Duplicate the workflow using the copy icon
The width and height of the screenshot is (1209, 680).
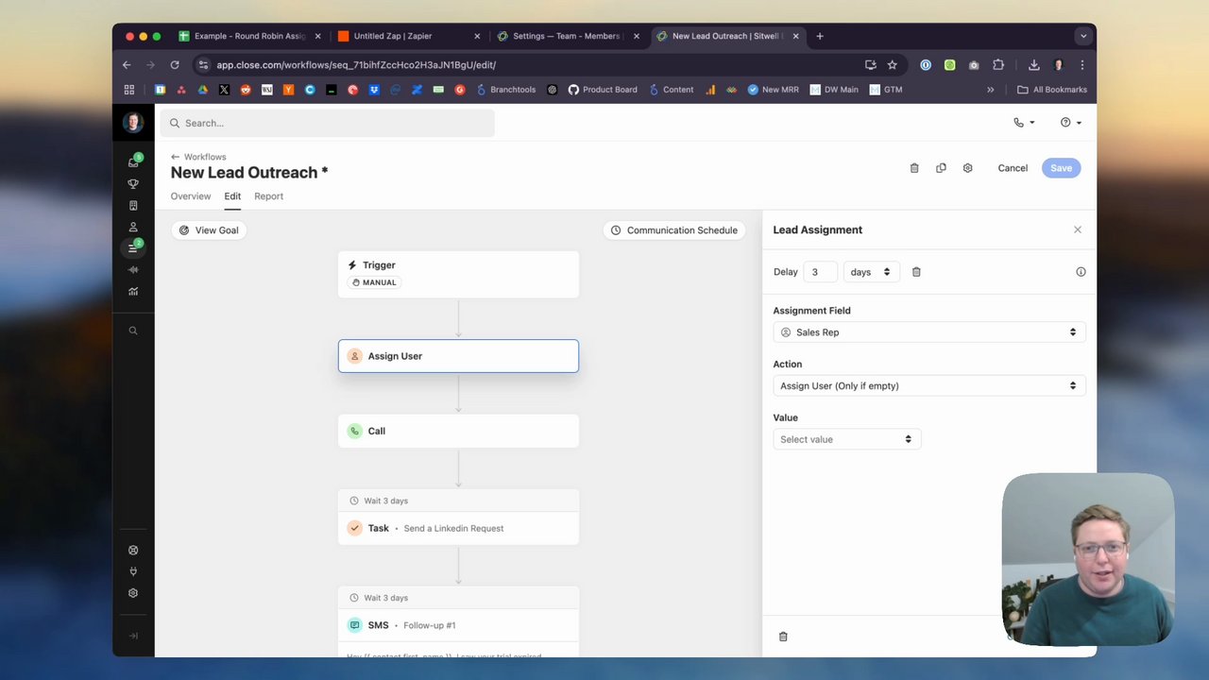941,168
